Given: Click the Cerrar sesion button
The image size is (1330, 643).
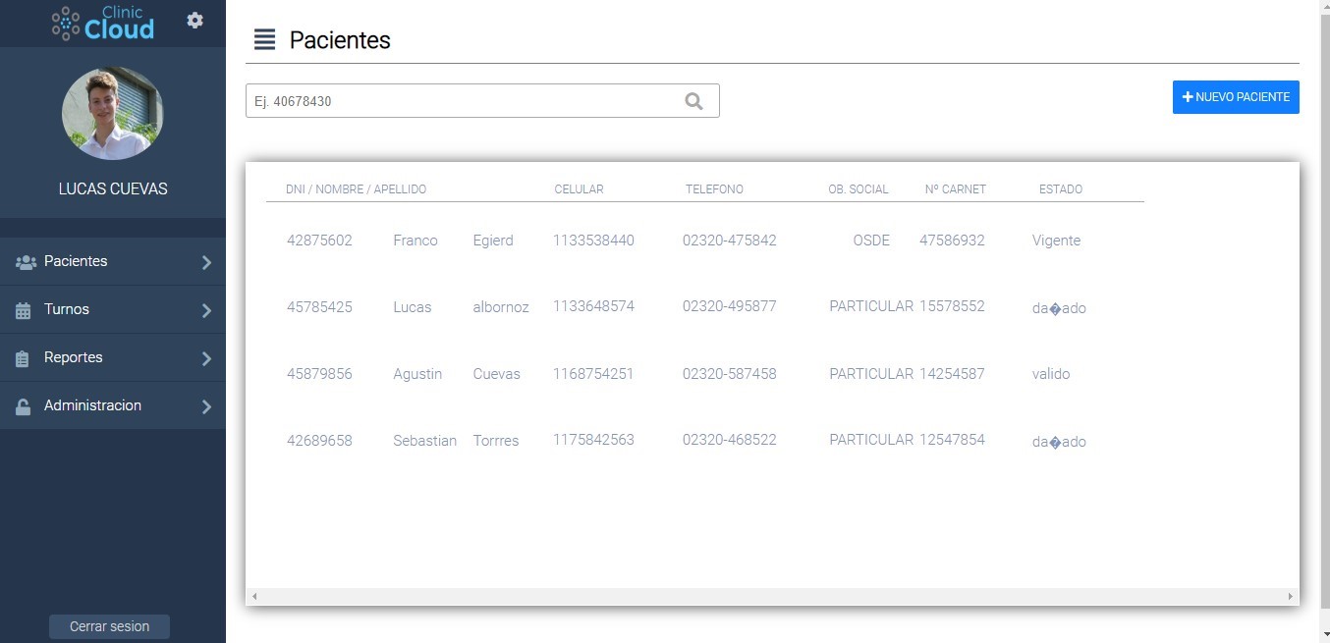Looking at the screenshot, I should 109,626.
